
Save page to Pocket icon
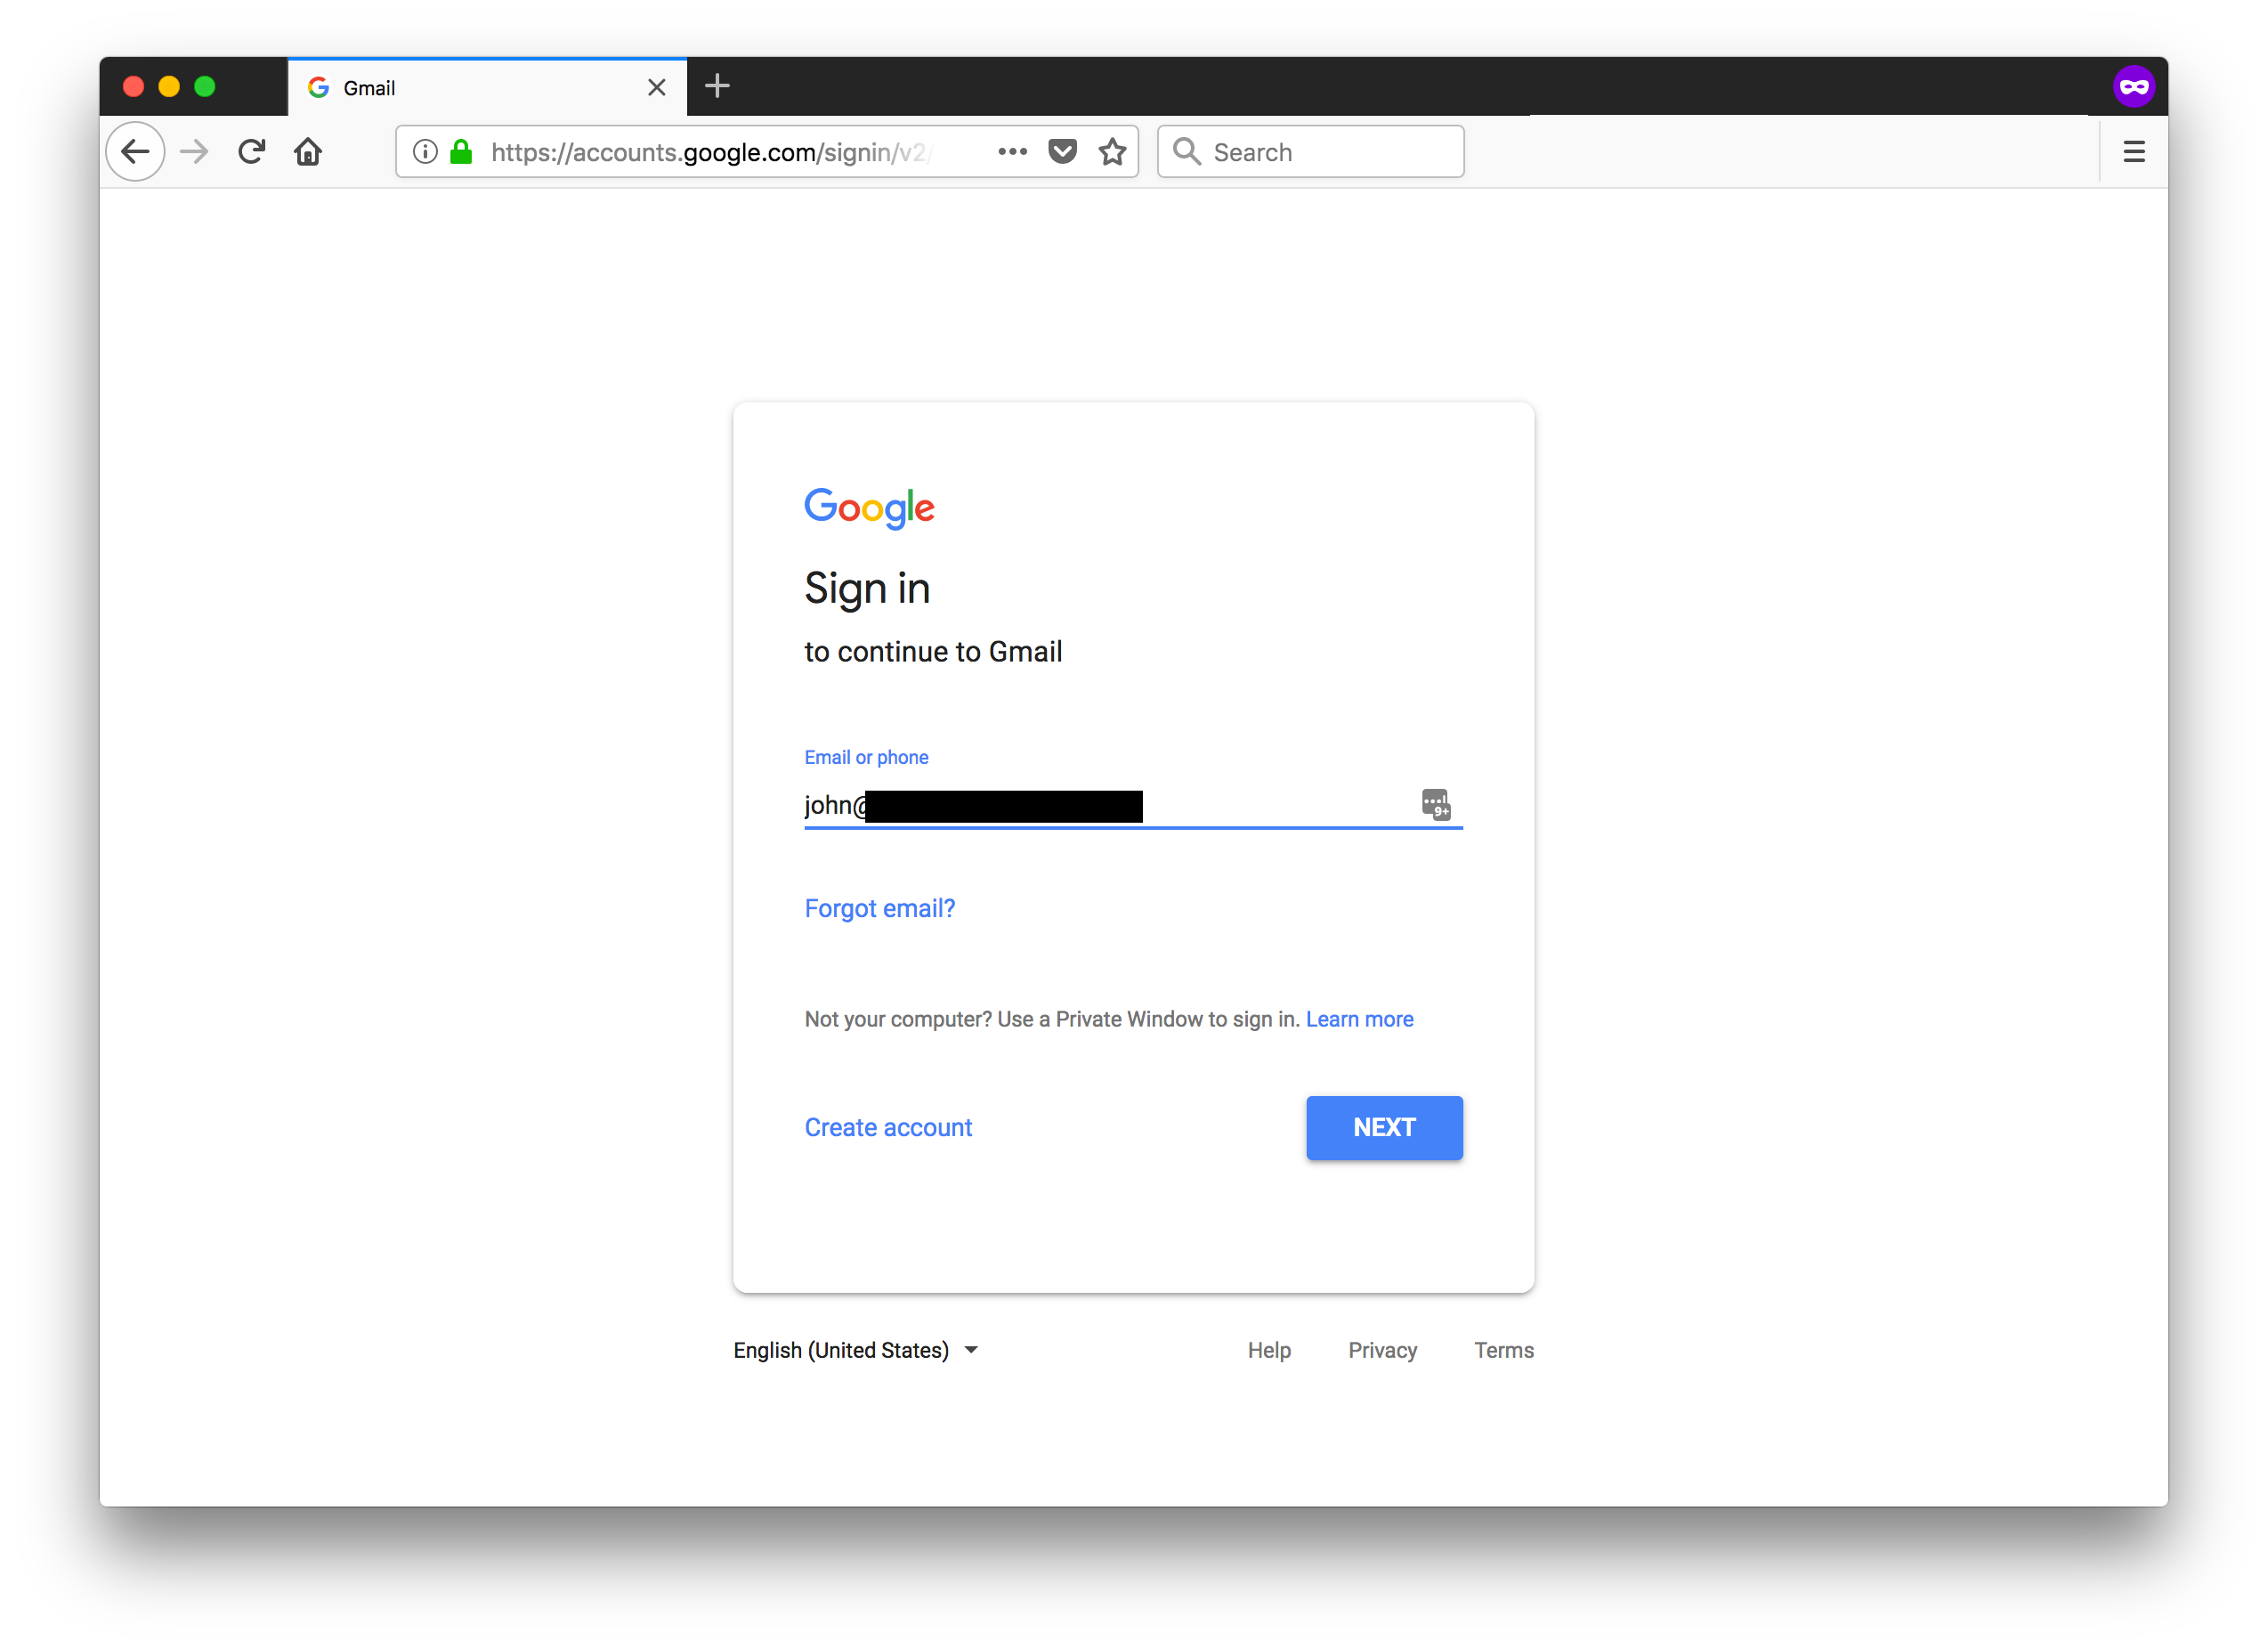(x=1062, y=152)
